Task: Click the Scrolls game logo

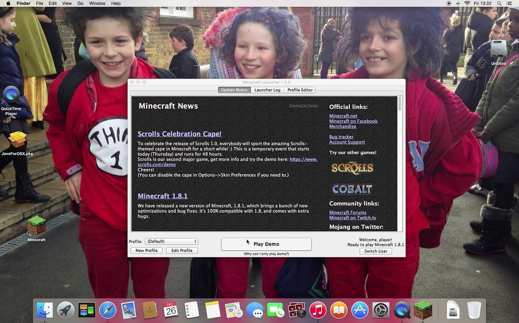Action: 352,168
